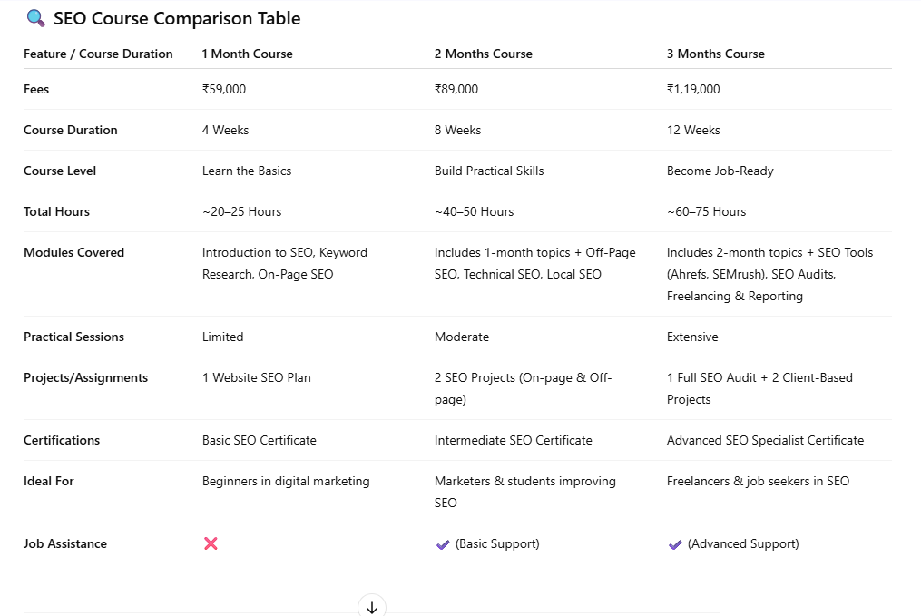The width and height of the screenshot is (921, 616).
Task: Click the Feature / Course Duration header
Action: [x=98, y=54]
